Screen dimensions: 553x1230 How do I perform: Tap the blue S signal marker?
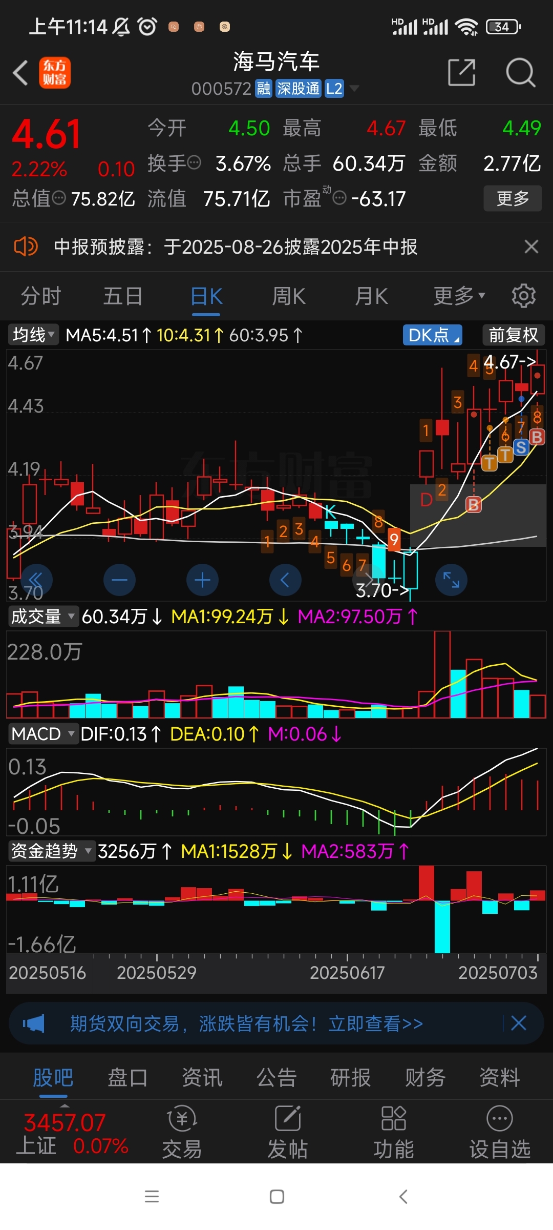(521, 447)
